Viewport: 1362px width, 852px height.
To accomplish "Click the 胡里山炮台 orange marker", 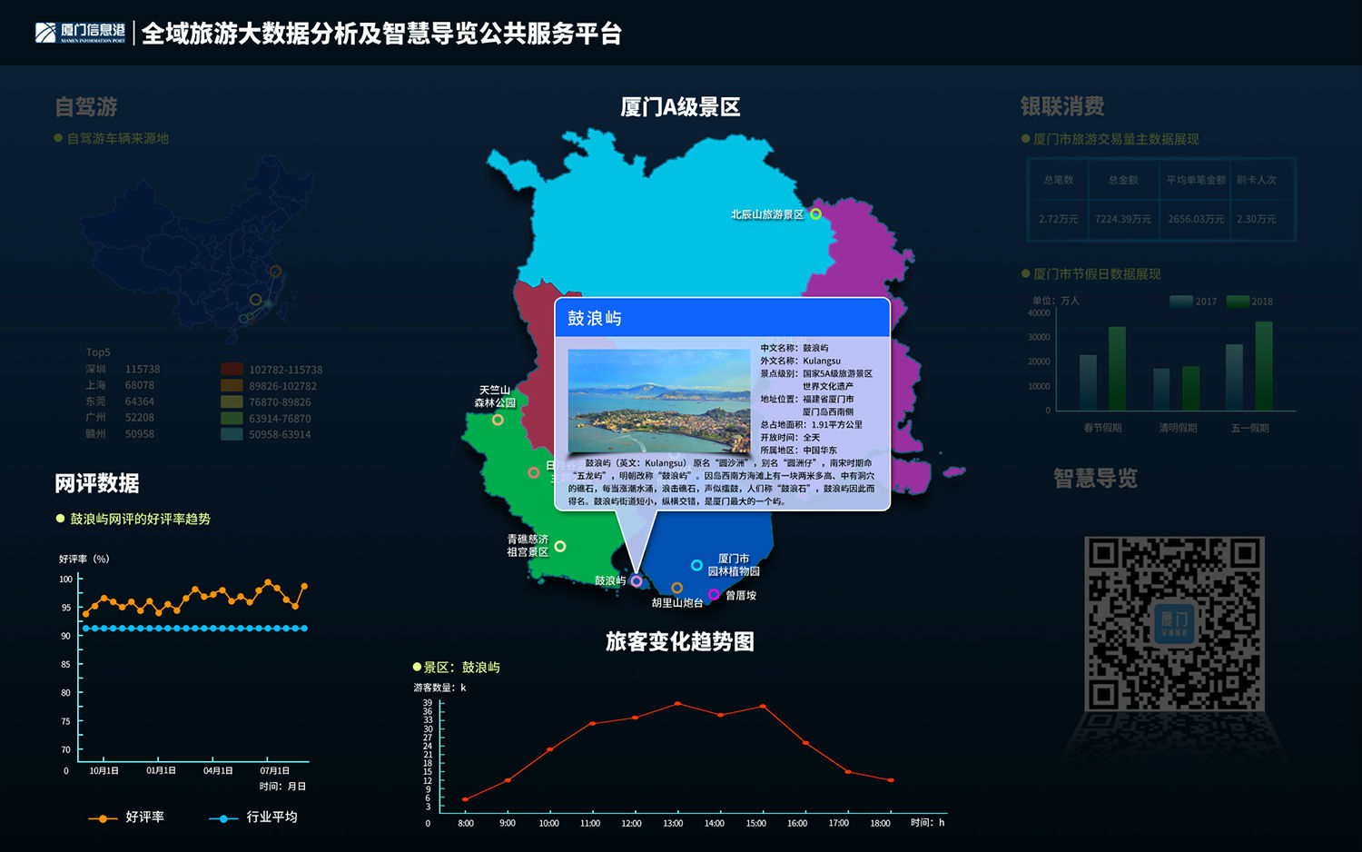I will tap(676, 589).
